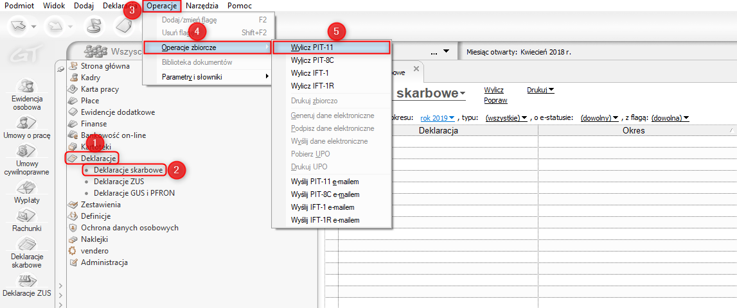Open the Rachunki sidebar icon

(27, 216)
